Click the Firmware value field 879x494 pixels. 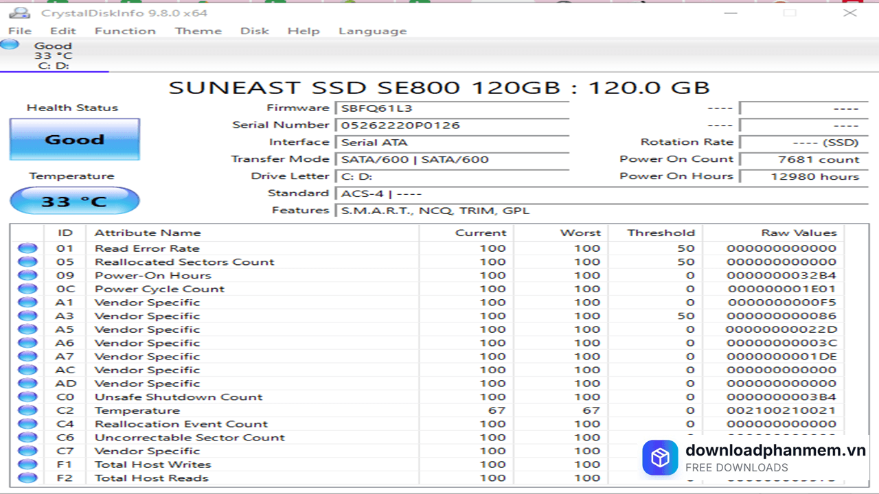click(x=452, y=108)
